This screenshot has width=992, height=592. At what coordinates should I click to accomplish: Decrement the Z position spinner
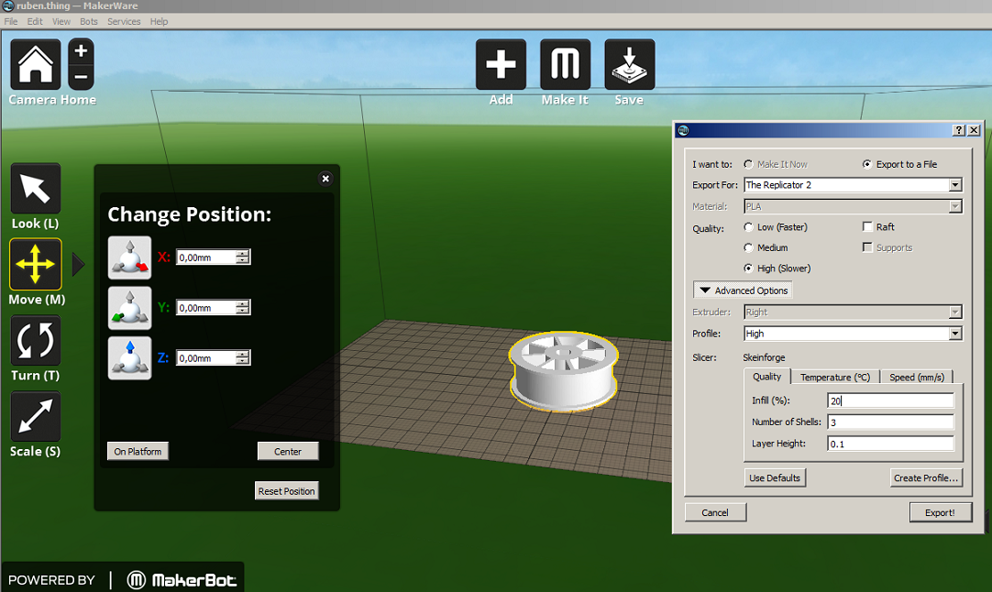(242, 362)
